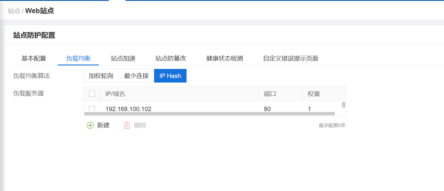The width and height of the screenshot is (444, 191).
Task: Click the 权重 column header
Action: pos(314,94)
